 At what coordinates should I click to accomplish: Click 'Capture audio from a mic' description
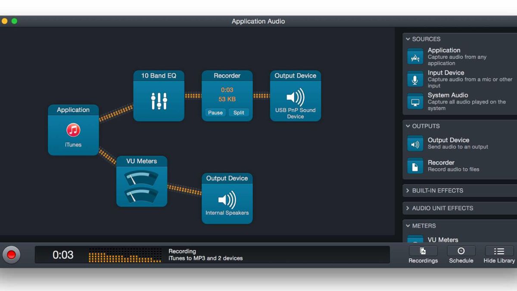point(470,82)
